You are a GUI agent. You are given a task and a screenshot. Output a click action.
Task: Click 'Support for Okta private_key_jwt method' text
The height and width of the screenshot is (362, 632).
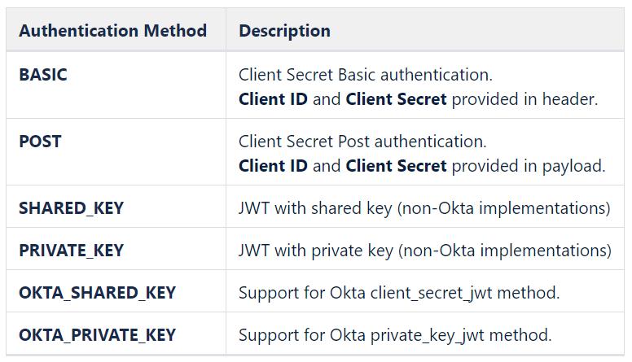(x=395, y=335)
